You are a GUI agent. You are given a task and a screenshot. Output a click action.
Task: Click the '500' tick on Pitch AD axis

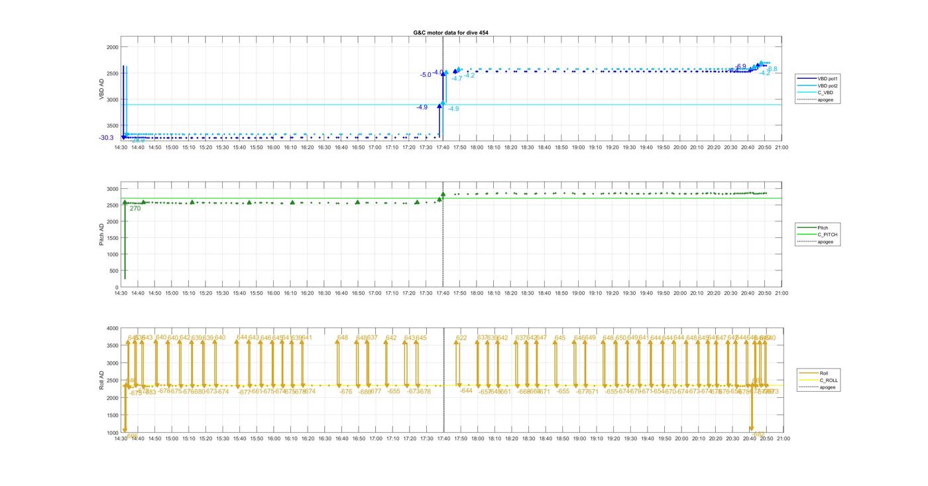(x=113, y=271)
